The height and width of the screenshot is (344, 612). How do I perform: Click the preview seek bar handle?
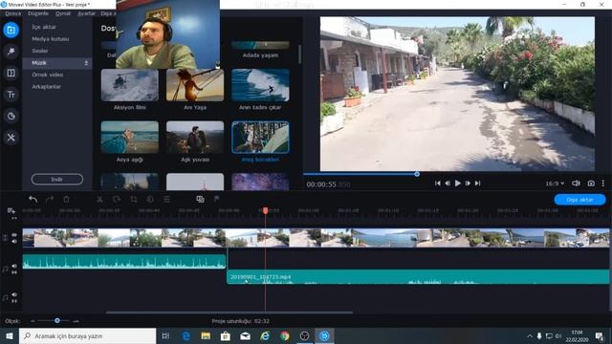pyautogui.click(x=417, y=174)
